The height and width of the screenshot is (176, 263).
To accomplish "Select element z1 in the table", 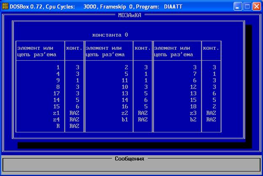I will tap(57, 113).
